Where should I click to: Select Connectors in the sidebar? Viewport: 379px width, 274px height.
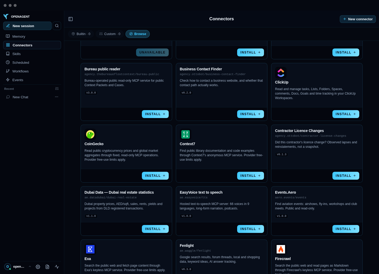[32, 45]
